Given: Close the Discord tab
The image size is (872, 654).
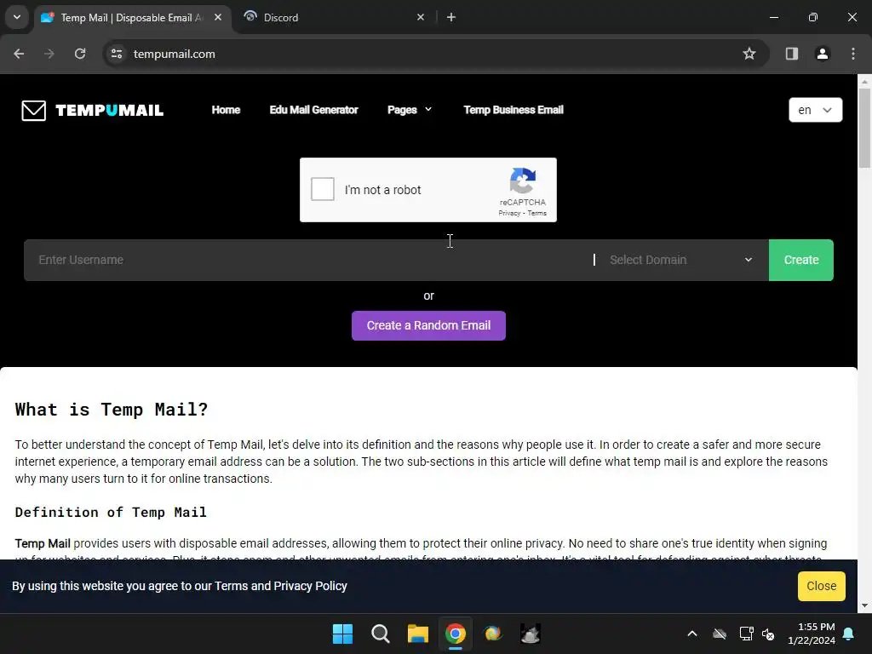Looking at the screenshot, I should (421, 18).
